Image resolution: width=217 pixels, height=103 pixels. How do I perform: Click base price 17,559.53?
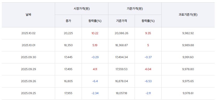point(122,69)
